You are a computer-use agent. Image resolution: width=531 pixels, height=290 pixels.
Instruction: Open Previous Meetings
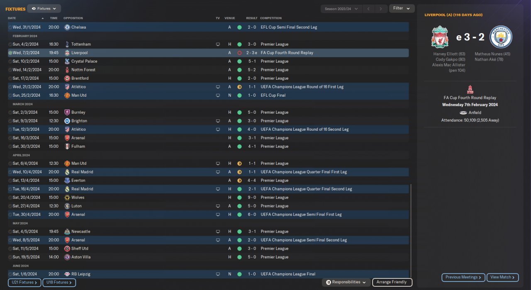(x=463, y=277)
